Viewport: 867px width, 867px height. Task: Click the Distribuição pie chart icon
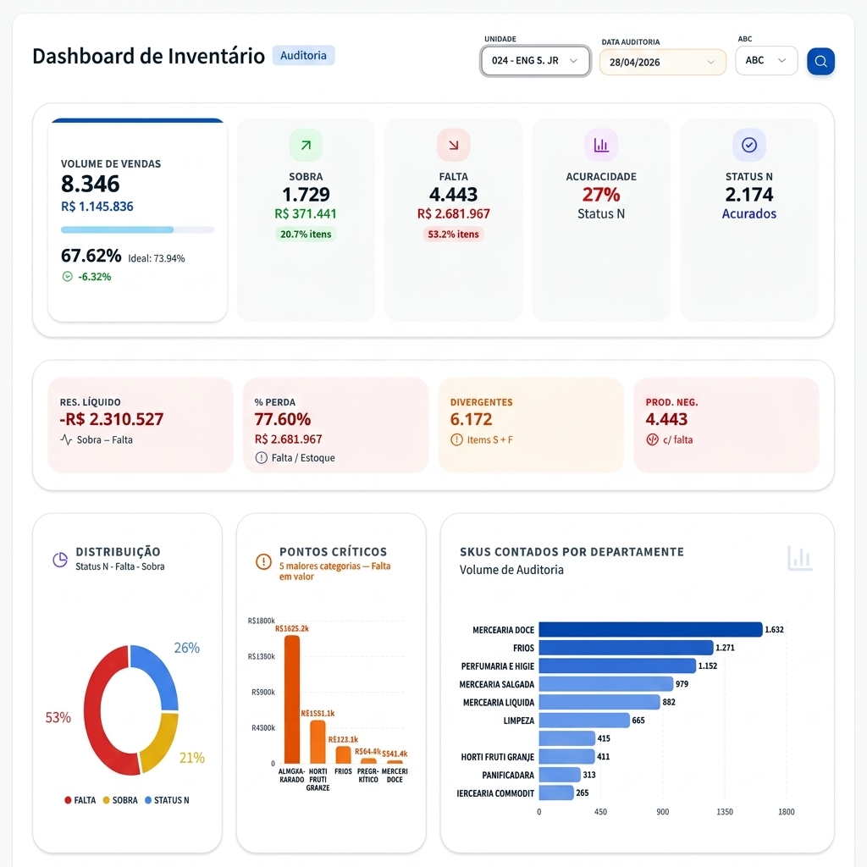click(60, 560)
